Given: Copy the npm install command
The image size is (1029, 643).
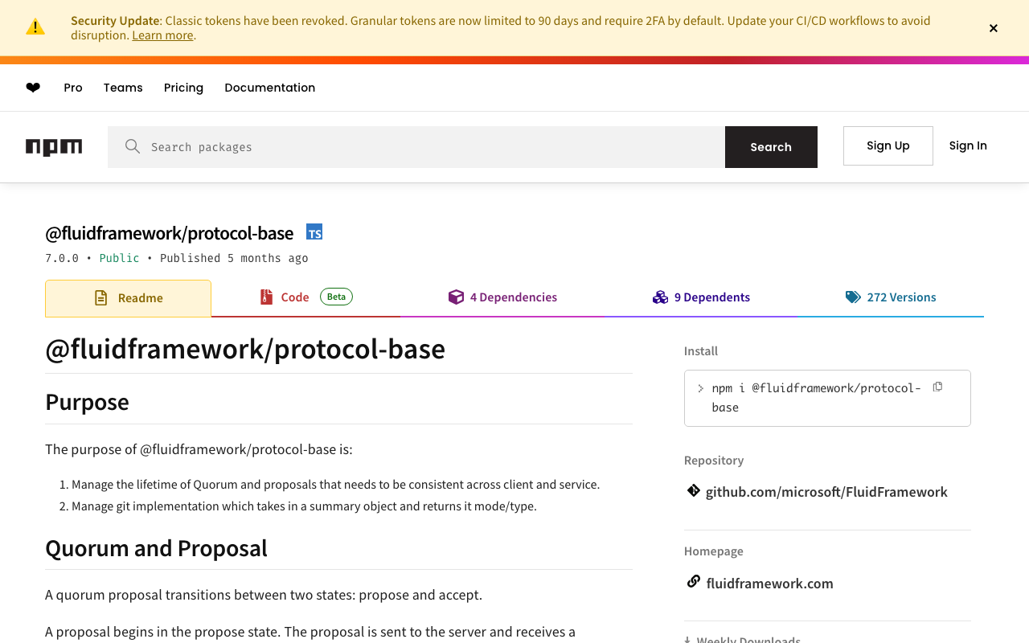Looking at the screenshot, I should (x=937, y=387).
